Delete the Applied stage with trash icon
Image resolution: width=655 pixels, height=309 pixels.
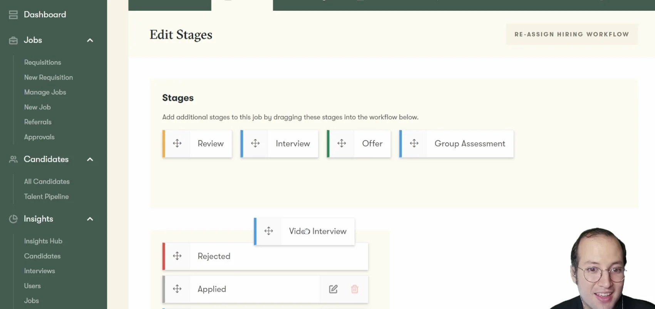[355, 289]
